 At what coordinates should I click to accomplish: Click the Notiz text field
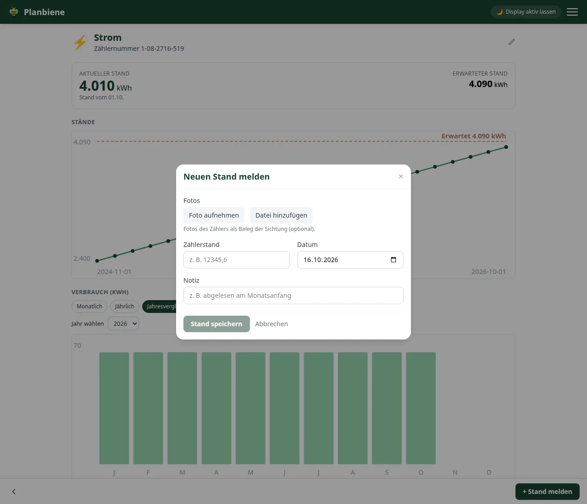(293, 296)
